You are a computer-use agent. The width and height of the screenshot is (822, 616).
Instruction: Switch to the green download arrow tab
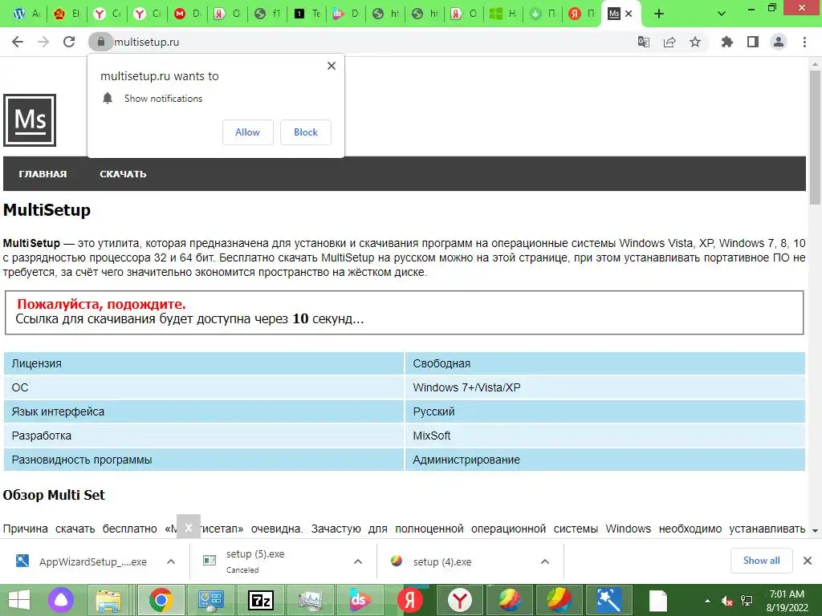point(543,14)
